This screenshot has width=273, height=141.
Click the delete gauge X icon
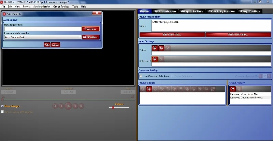(200, 89)
